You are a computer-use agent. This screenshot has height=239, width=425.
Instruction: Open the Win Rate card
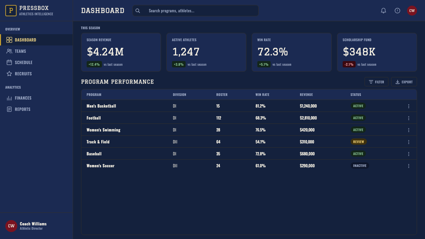pyautogui.click(x=292, y=52)
